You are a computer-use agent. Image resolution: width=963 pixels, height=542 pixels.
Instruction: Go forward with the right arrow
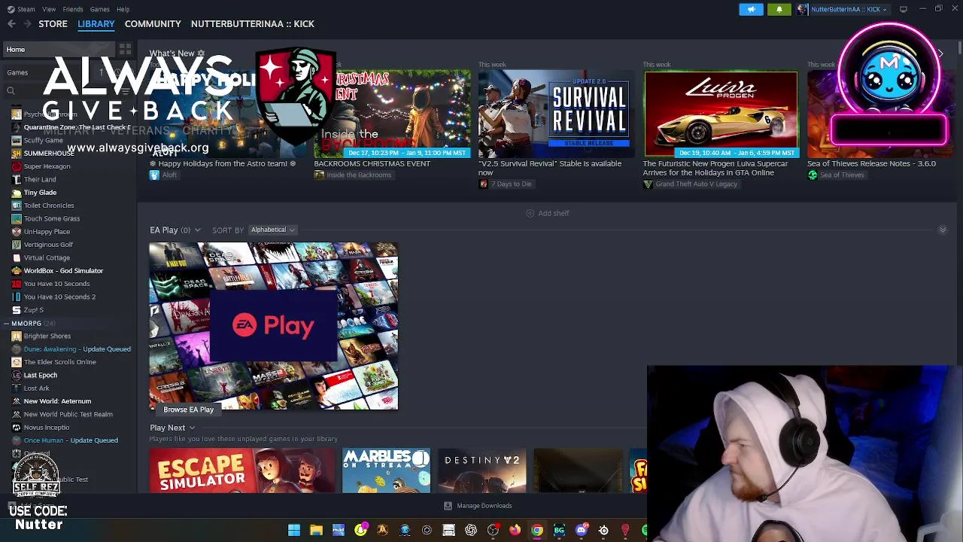pyautogui.click(x=28, y=24)
